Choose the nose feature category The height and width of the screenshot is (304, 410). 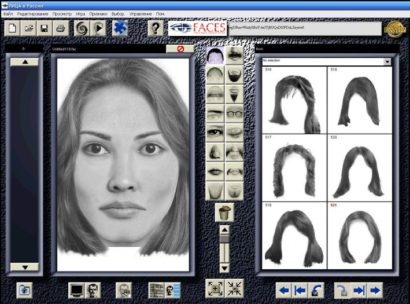(x=215, y=152)
